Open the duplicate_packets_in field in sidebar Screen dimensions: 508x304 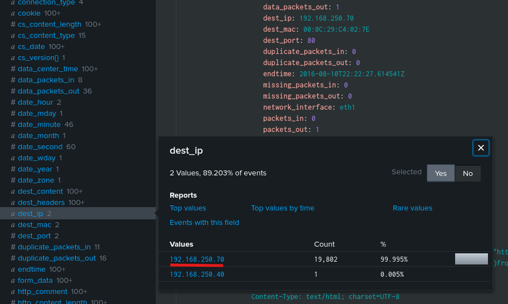54,247
